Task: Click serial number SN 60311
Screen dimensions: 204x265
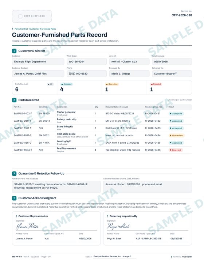Action: [44, 135]
